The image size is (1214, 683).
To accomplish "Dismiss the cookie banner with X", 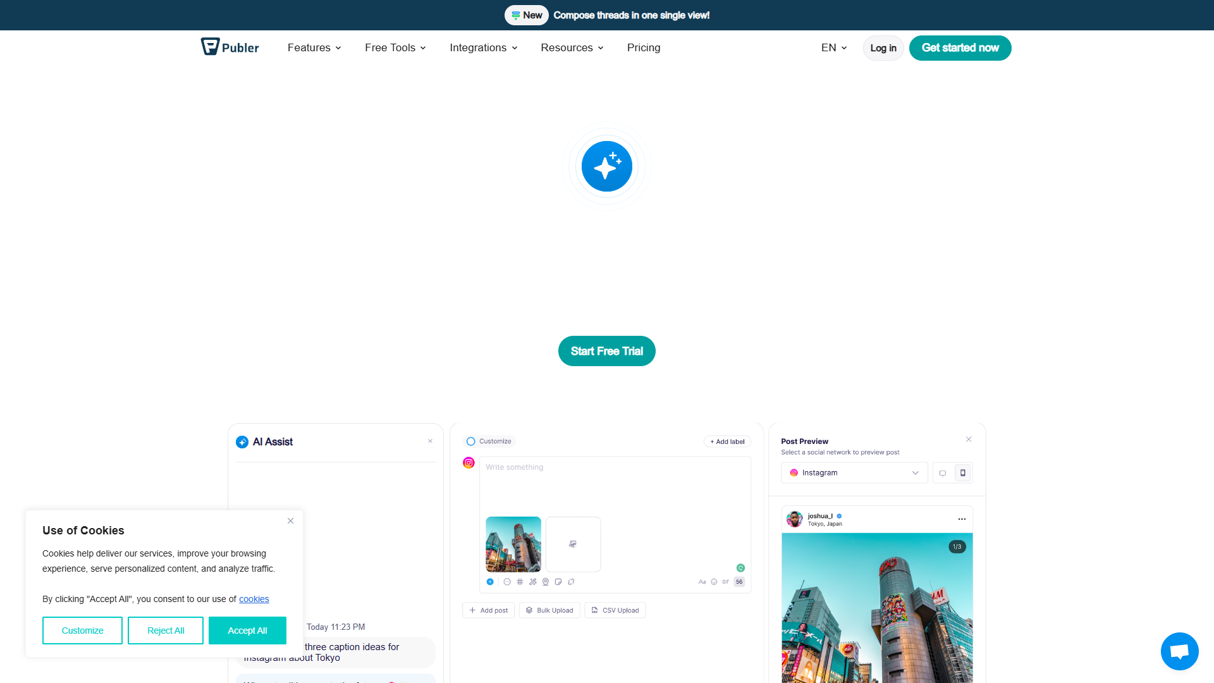I will coord(290,521).
